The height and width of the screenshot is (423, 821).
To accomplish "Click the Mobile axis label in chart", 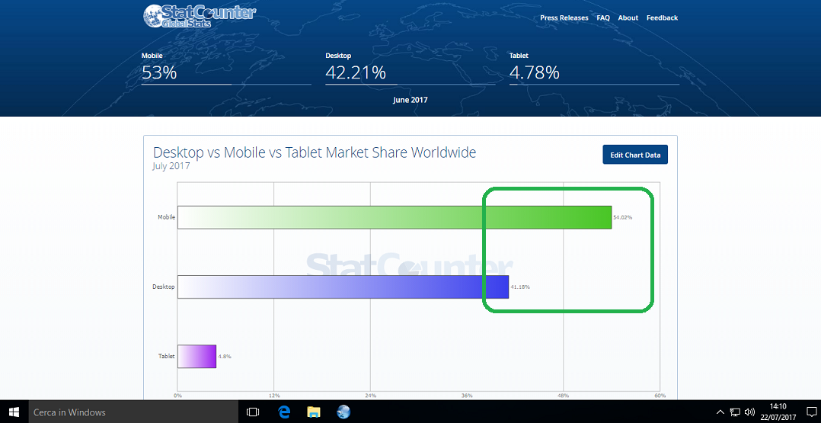I will [x=167, y=217].
